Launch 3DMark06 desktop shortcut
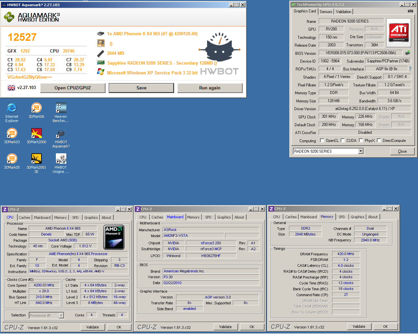418x334 pixels. [36, 110]
